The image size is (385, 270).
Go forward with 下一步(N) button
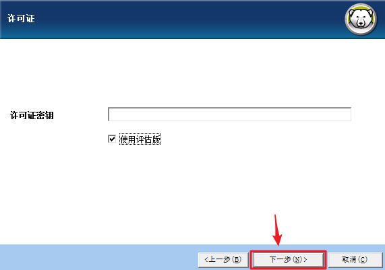(x=288, y=259)
